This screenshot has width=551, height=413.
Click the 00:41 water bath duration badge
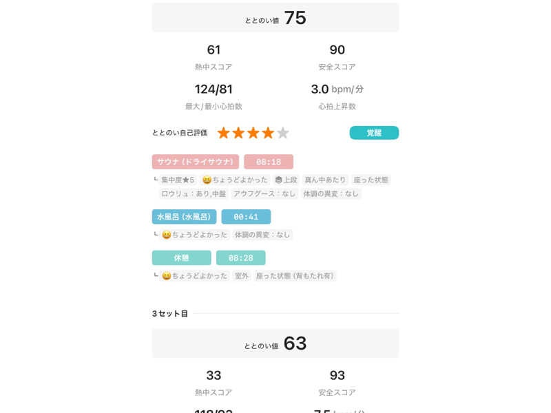click(x=246, y=217)
